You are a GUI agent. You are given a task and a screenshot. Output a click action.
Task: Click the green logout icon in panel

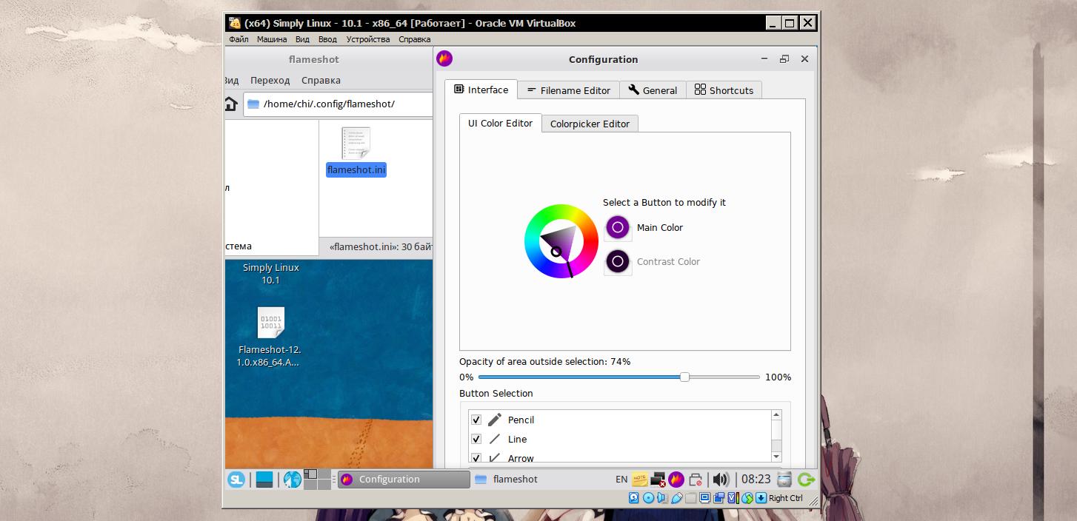(x=807, y=479)
